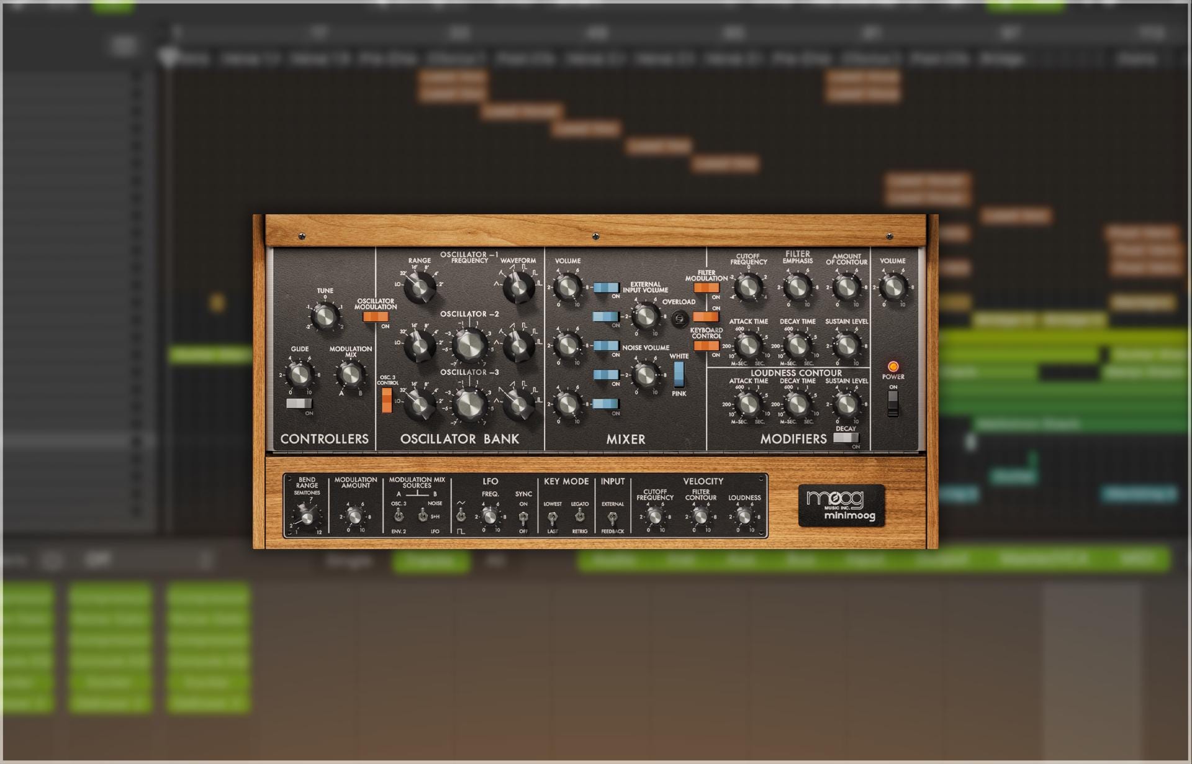Toggle the lower Keyboard Control switch below its label
The width and height of the screenshot is (1192, 764).
pyautogui.click(x=707, y=346)
